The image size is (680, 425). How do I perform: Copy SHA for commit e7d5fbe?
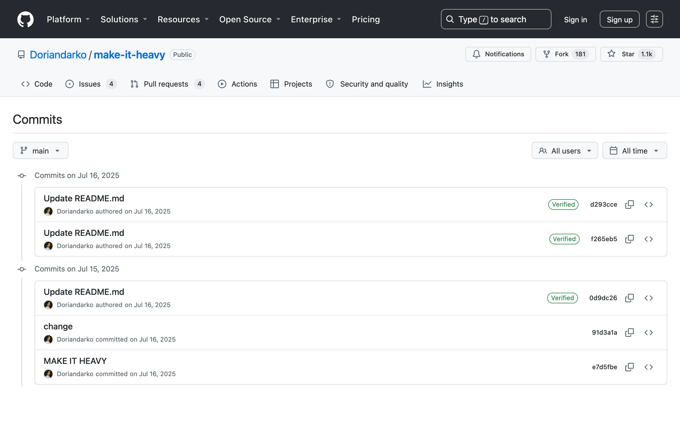(x=630, y=367)
